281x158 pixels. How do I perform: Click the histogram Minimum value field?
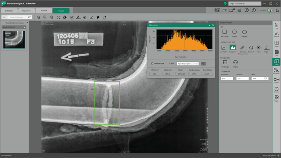click(x=155, y=74)
